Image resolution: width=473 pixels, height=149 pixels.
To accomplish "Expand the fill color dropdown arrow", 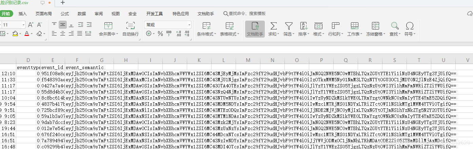I will 20,34.
